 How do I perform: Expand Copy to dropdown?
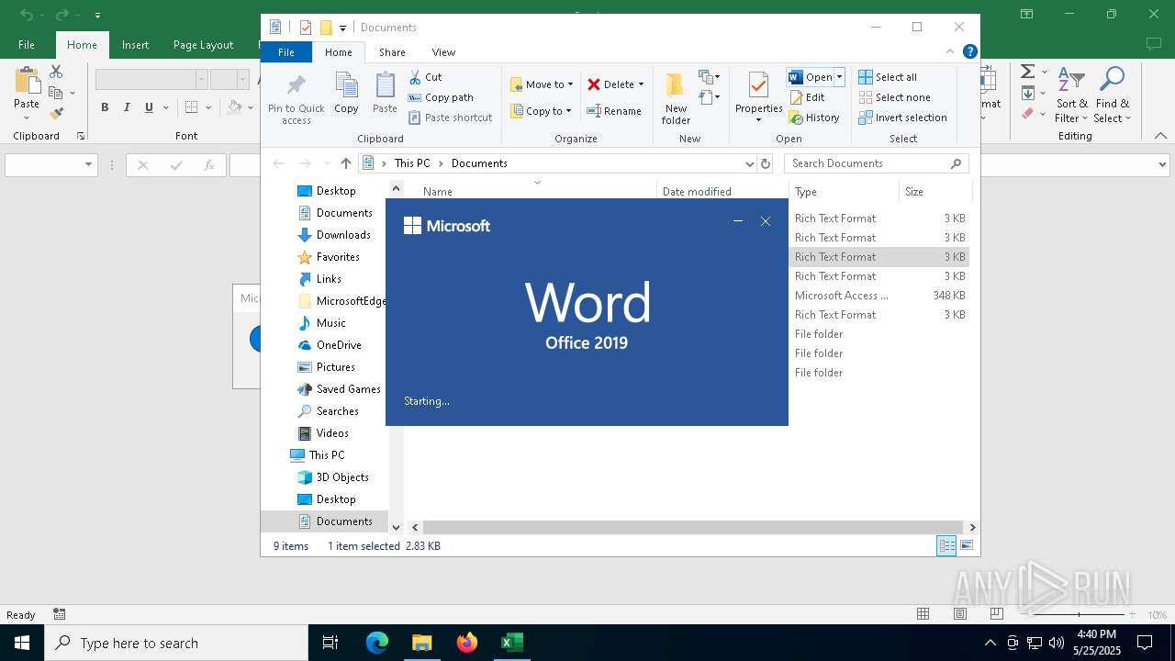coord(568,111)
